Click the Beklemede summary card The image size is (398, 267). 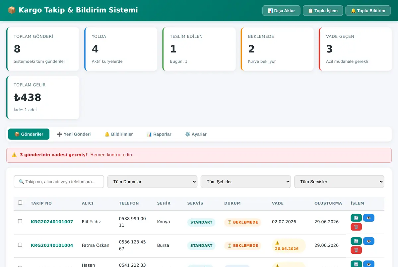(x=277, y=49)
